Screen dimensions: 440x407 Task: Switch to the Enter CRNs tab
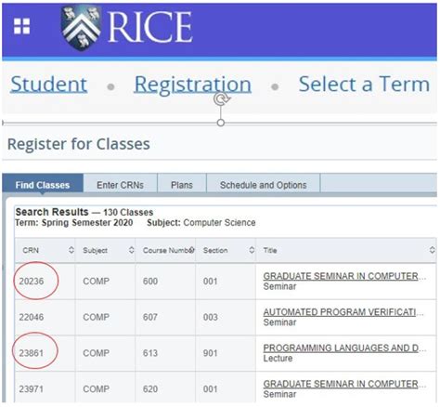coord(121,185)
